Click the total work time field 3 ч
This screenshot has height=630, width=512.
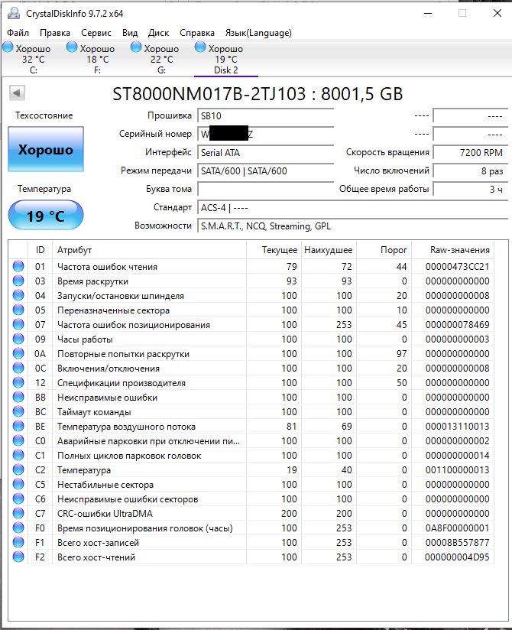pyautogui.click(x=471, y=190)
